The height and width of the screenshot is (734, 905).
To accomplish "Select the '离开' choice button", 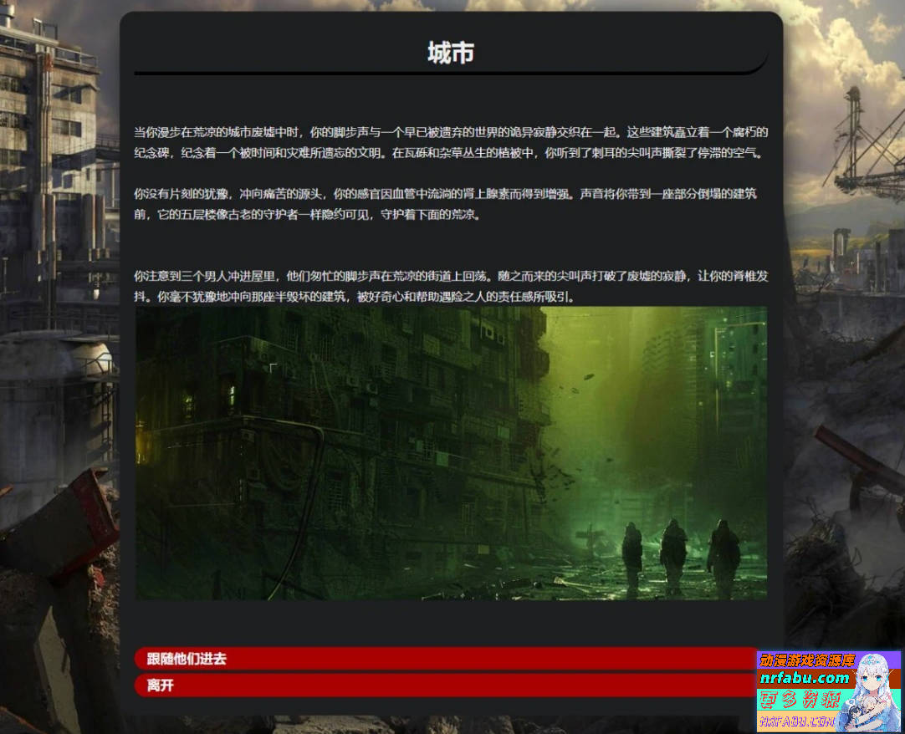I will click(452, 686).
